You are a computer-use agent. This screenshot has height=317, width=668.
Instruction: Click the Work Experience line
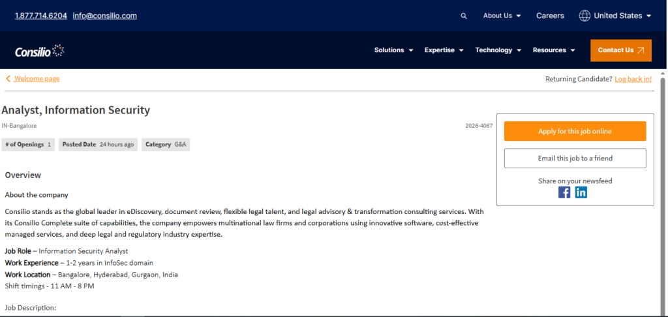tap(79, 263)
